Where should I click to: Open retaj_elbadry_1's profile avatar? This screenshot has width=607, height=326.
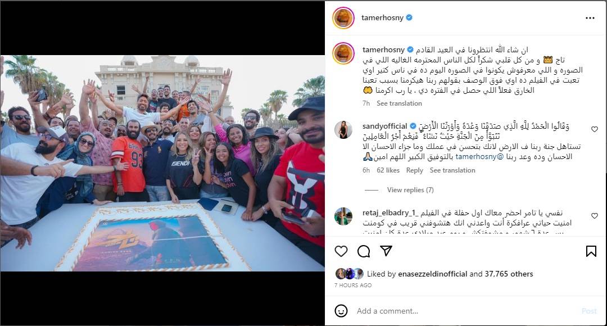coord(343,216)
